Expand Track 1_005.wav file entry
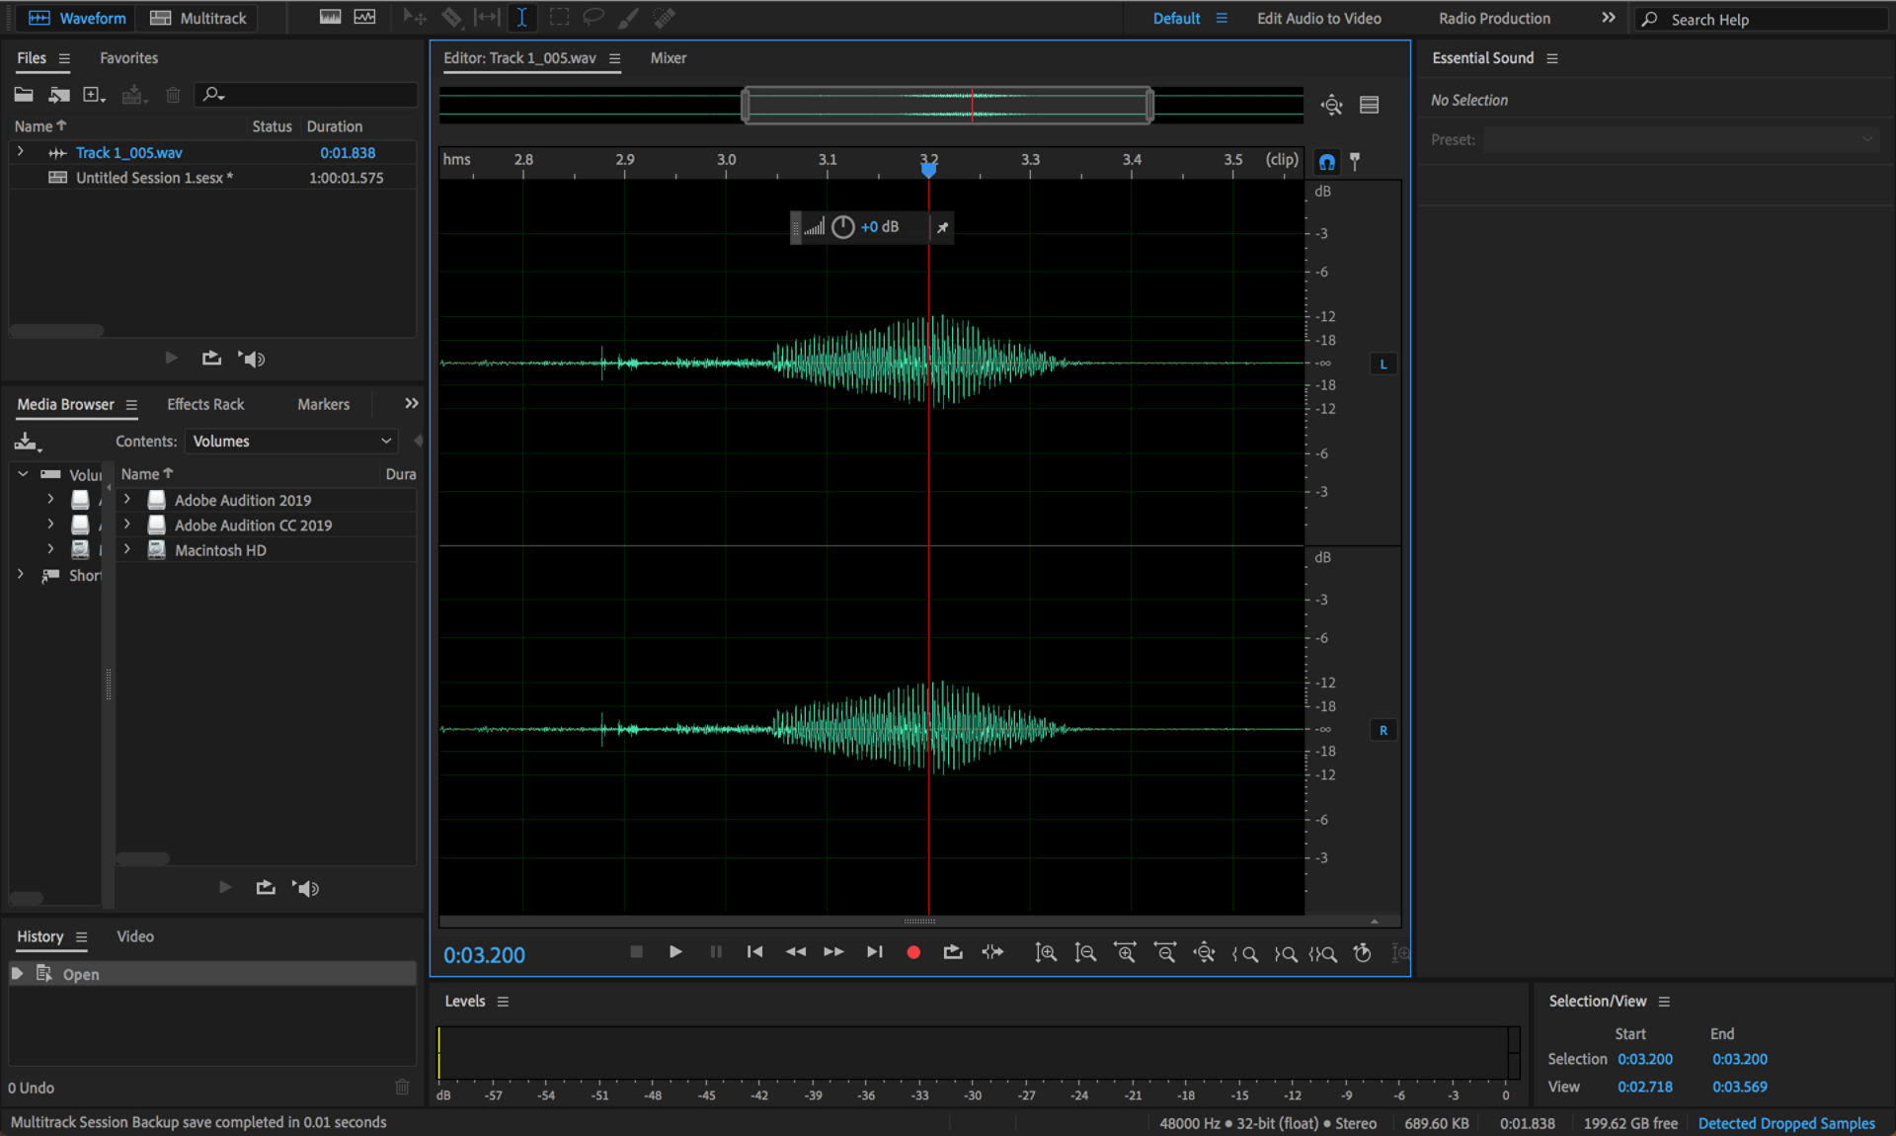The height and width of the screenshot is (1136, 1896). (x=20, y=152)
